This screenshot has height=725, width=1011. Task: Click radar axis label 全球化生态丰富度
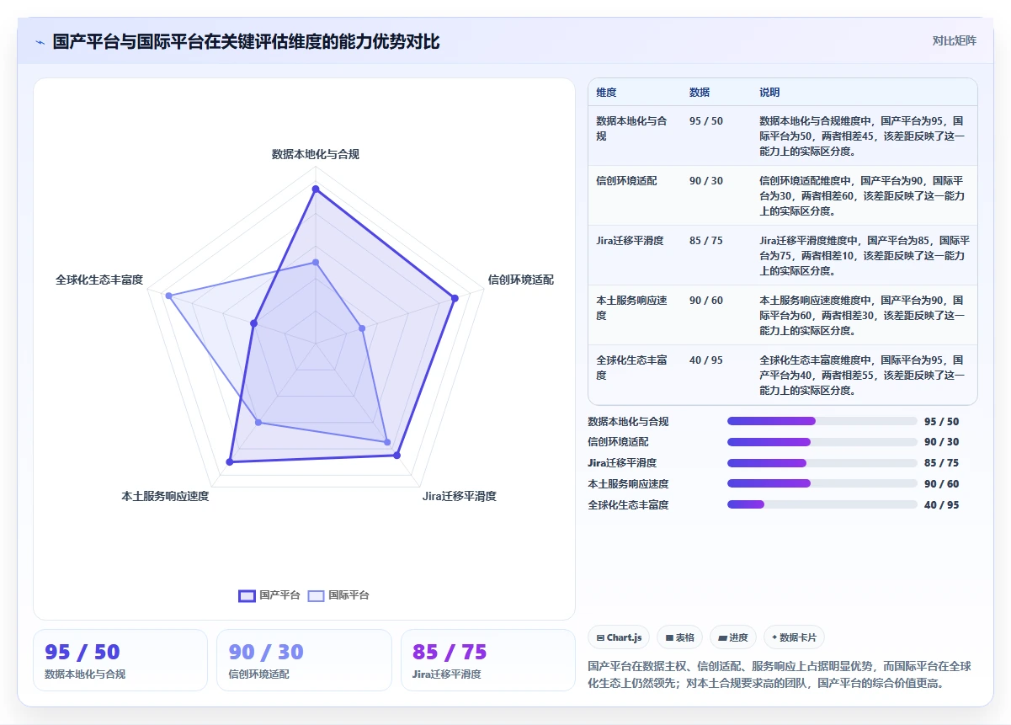(x=99, y=280)
